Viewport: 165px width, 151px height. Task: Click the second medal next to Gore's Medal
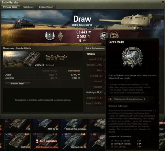tap(114, 35)
